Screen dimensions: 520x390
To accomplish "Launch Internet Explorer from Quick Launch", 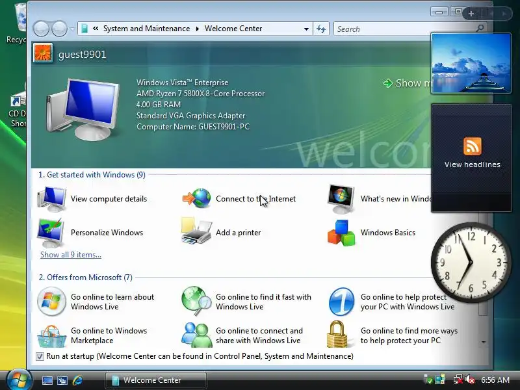I will coord(77,380).
